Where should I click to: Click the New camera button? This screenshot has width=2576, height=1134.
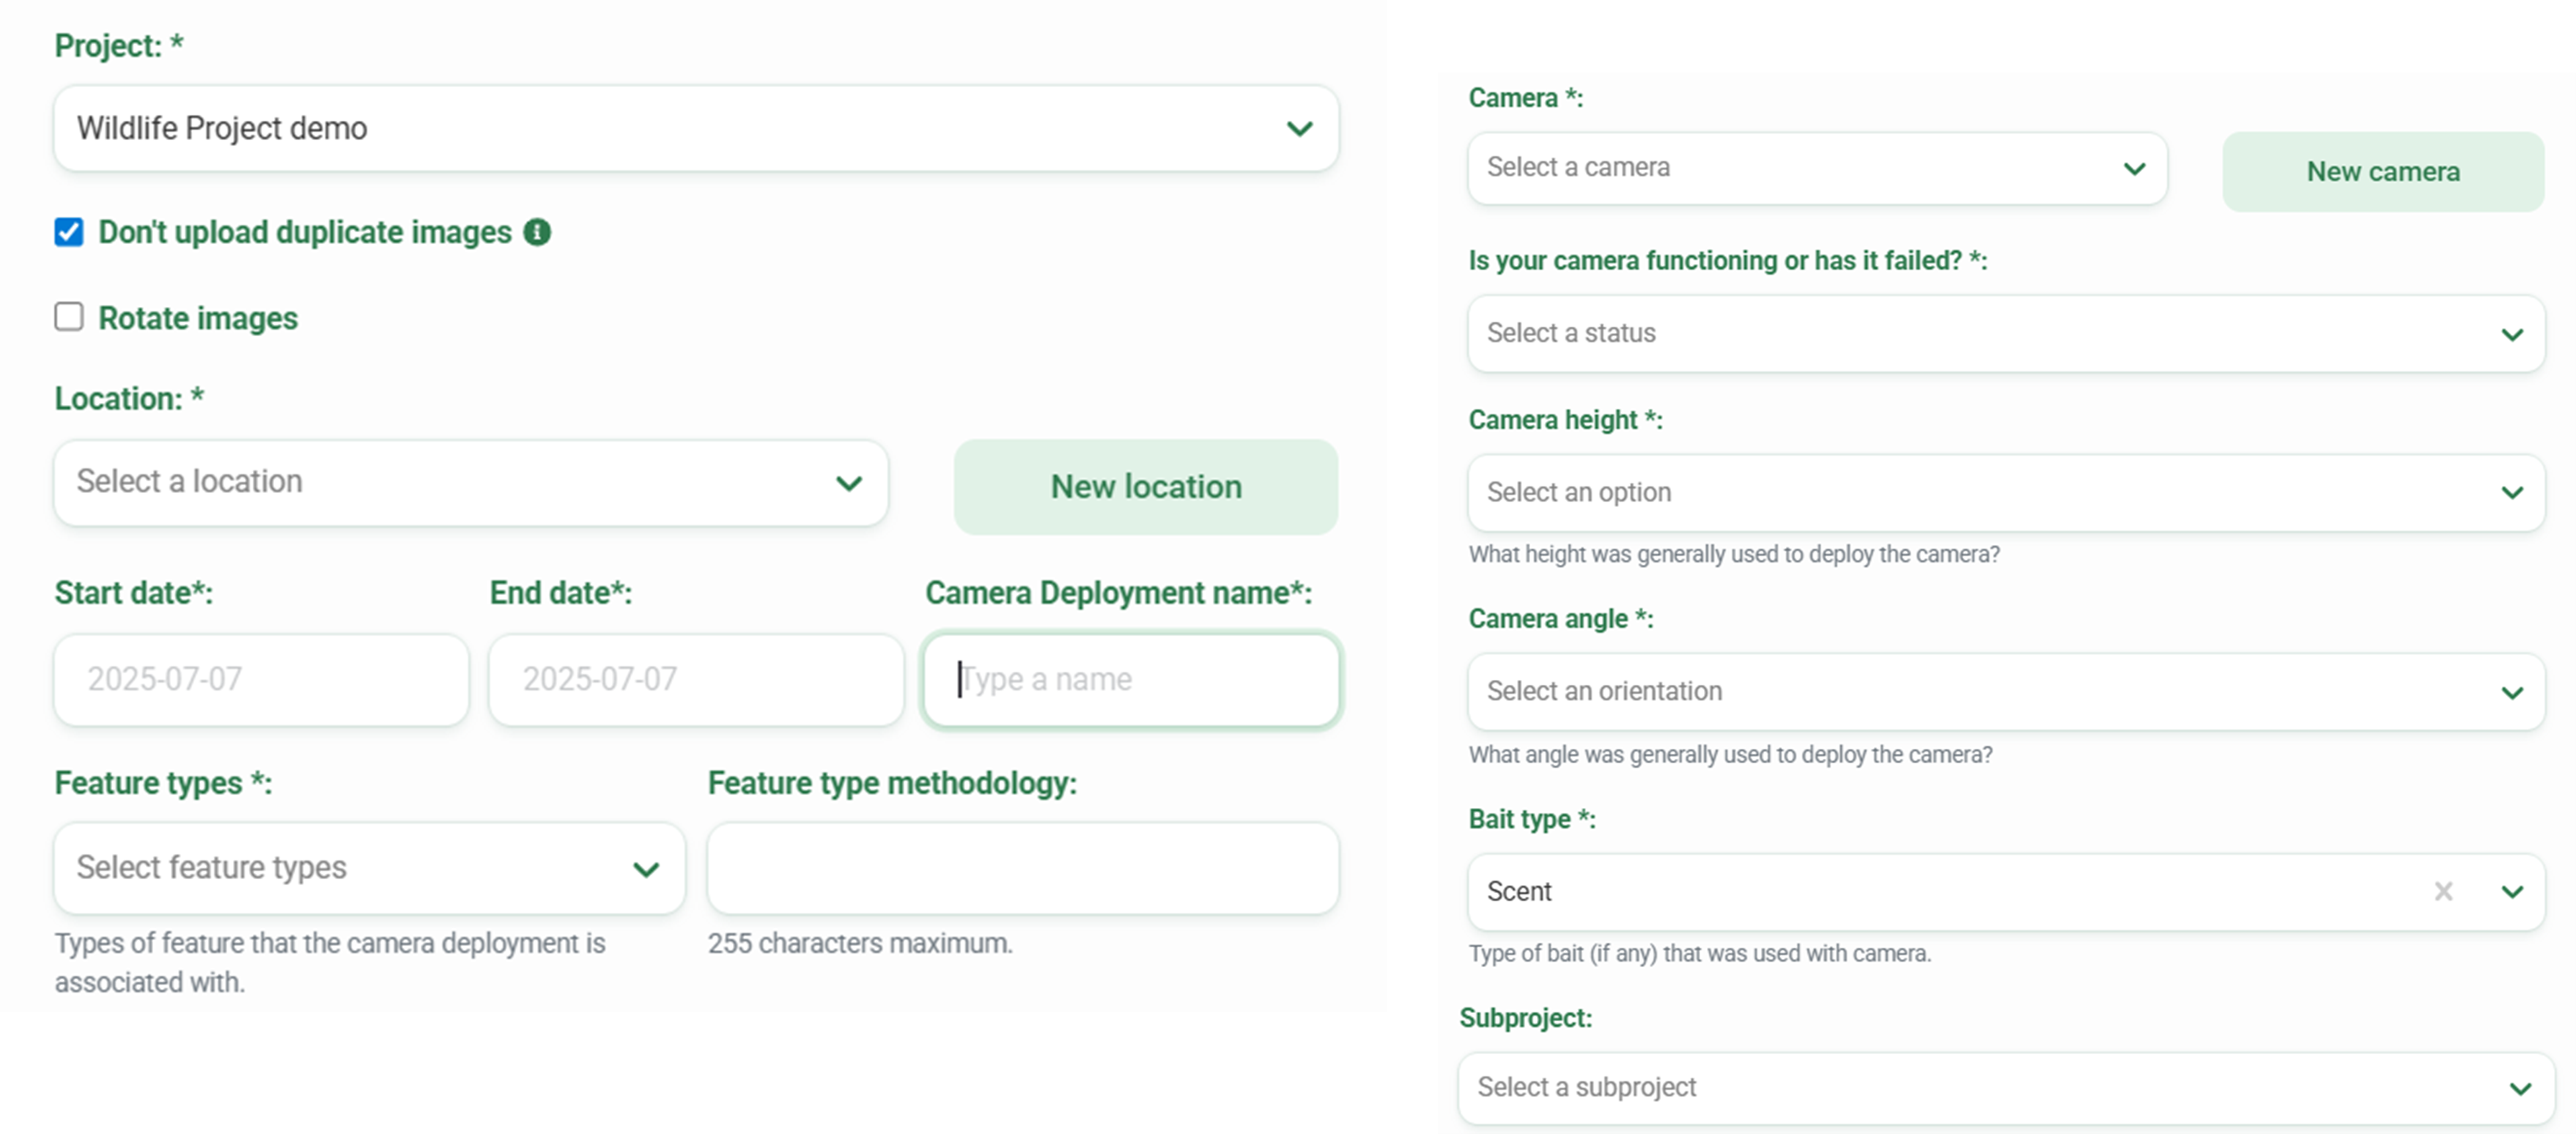[2383, 171]
